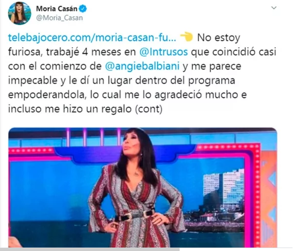Open the attached studio photo
The width and height of the screenshot is (294, 251).
(x=143, y=187)
